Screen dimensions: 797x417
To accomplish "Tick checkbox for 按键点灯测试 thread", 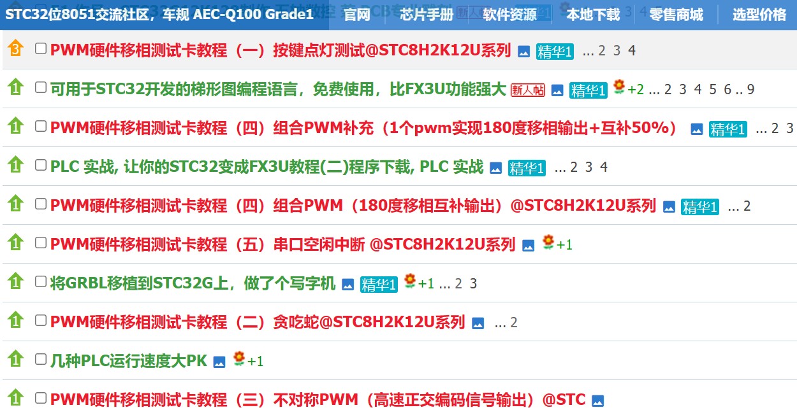I will [41, 48].
